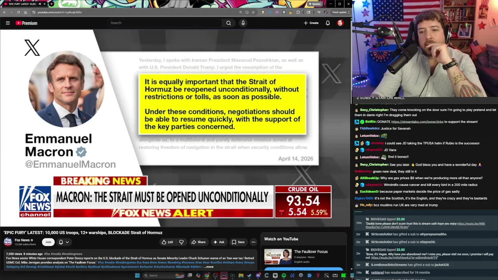This screenshot has height=280, width=498.
Task: Bookmark this page with the star icon
Action: [x=253, y=12]
